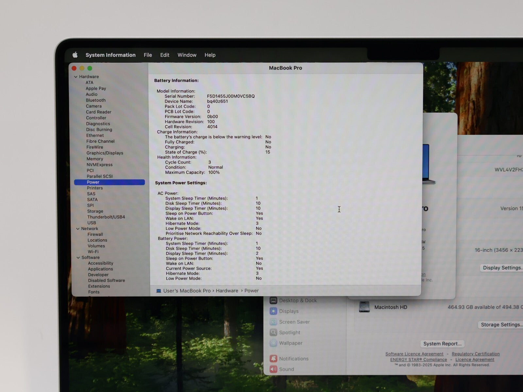Click Hardware in the path bar
The width and height of the screenshot is (523, 392).
(x=227, y=291)
